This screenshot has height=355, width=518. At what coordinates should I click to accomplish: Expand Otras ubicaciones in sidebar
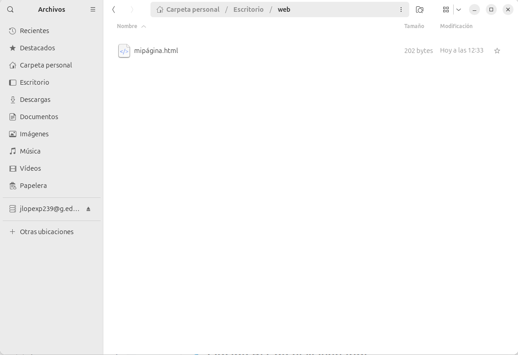click(x=46, y=232)
